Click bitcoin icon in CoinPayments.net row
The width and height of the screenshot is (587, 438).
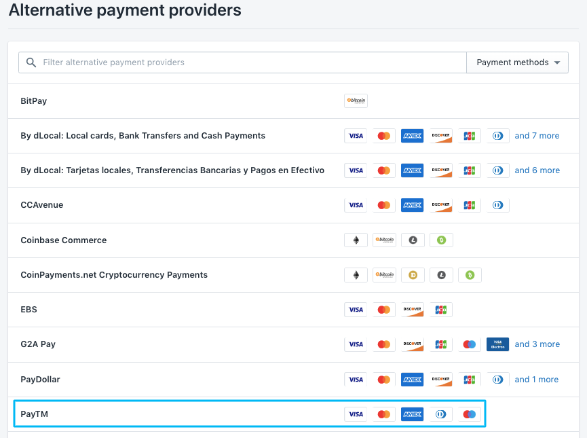pos(384,275)
